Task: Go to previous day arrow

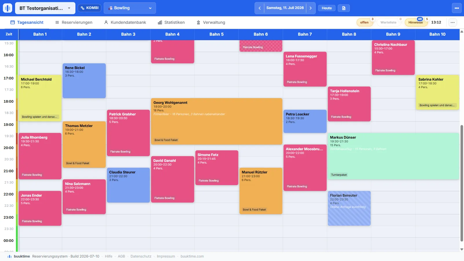Action: click(260, 8)
